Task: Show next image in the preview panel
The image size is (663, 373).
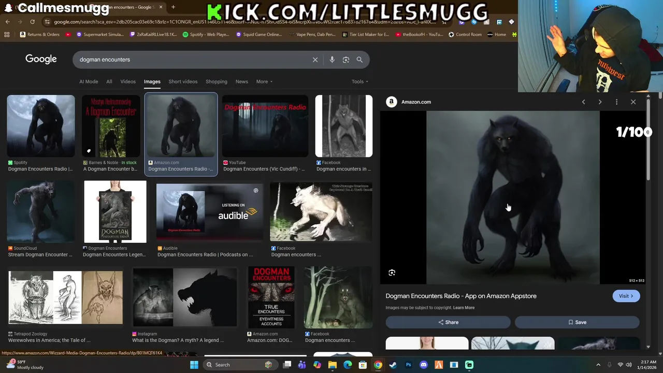Action: [600, 102]
